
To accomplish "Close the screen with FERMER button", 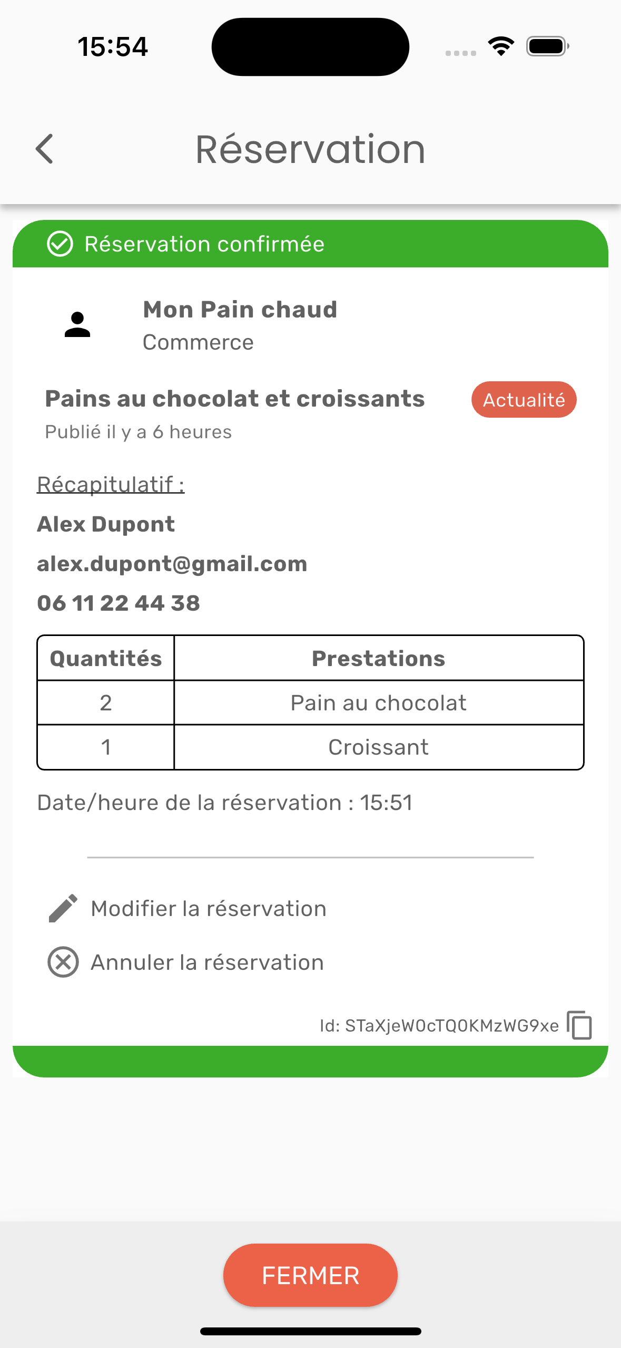I will (310, 1275).
